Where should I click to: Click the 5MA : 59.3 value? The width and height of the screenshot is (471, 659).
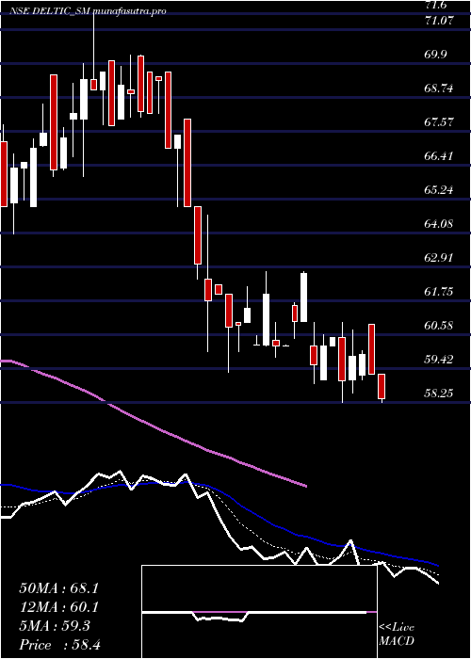point(55,626)
